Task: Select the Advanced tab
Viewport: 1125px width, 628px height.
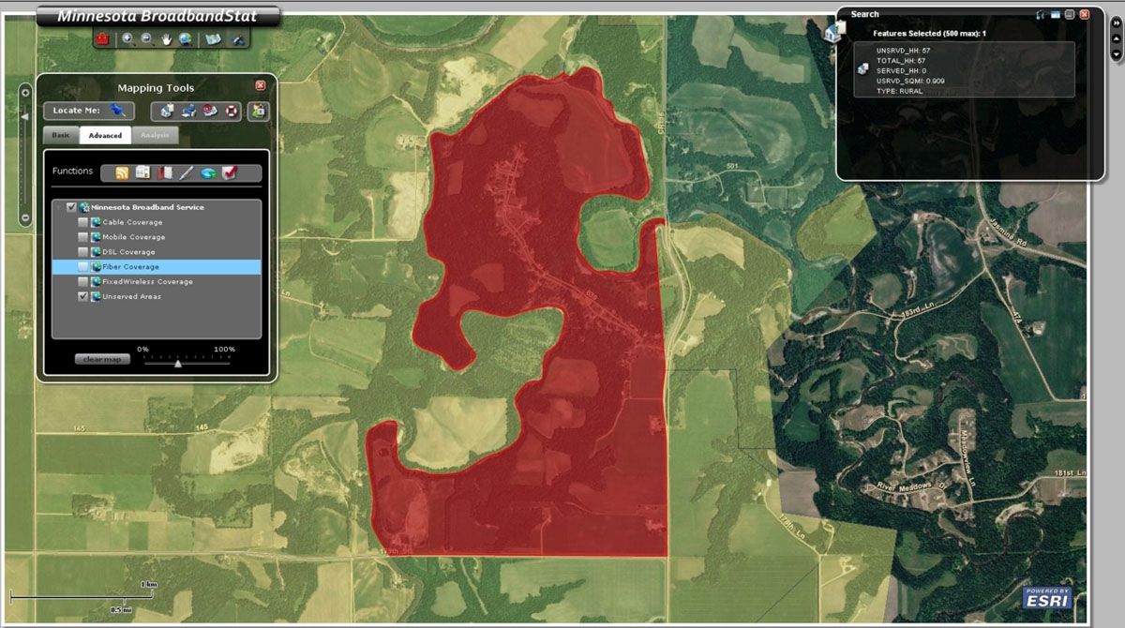Action: click(x=105, y=135)
